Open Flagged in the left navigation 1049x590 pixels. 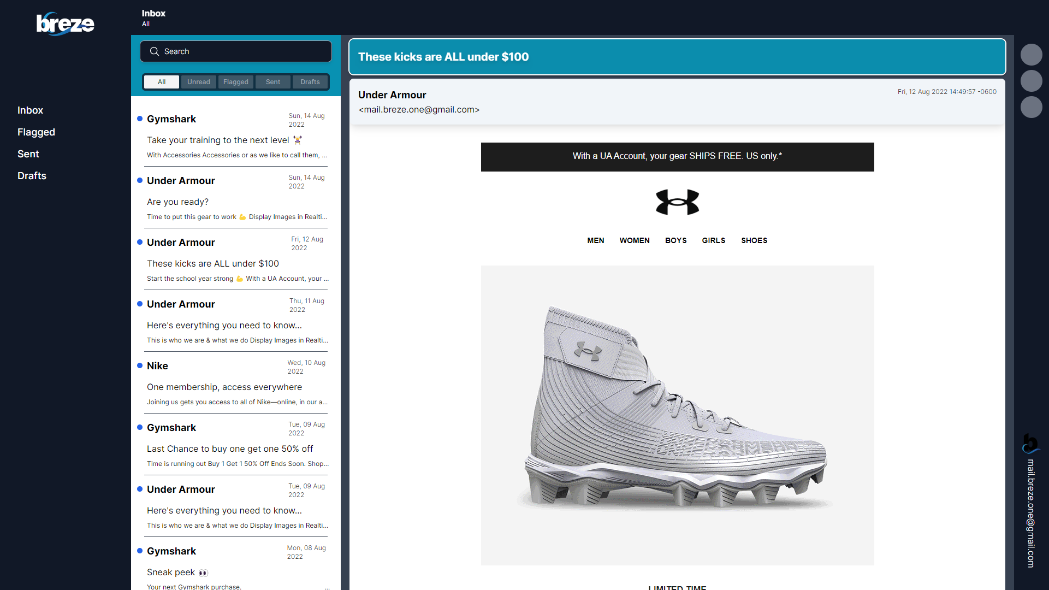pos(36,132)
